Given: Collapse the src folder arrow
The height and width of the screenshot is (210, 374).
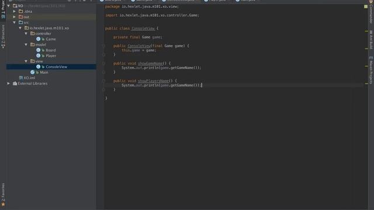Looking at the screenshot, I should pyautogui.click(x=14, y=22).
